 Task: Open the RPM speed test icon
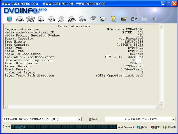(52, 19)
